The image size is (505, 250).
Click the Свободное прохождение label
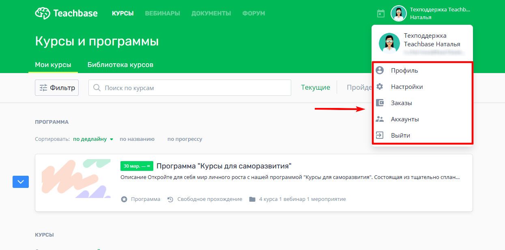(x=210, y=199)
